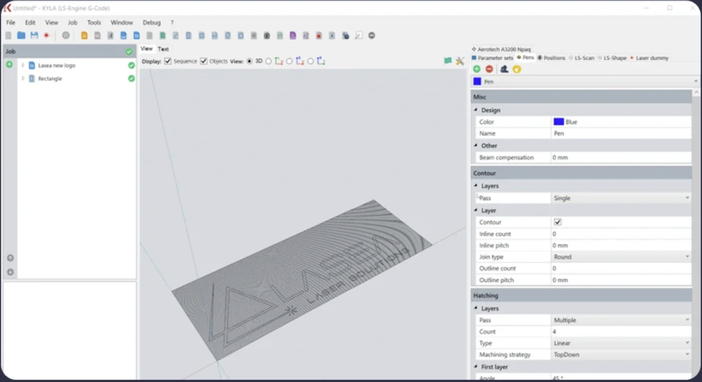Image resolution: width=702 pixels, height=382 pixels.
Task: Select the 3D view radio button
Action: coord(249,61)
